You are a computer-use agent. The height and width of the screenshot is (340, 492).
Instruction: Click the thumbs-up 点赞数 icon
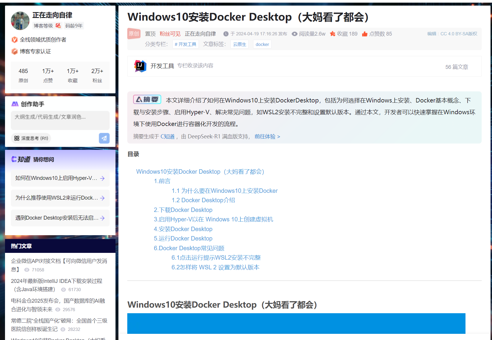tap(365, 34)
